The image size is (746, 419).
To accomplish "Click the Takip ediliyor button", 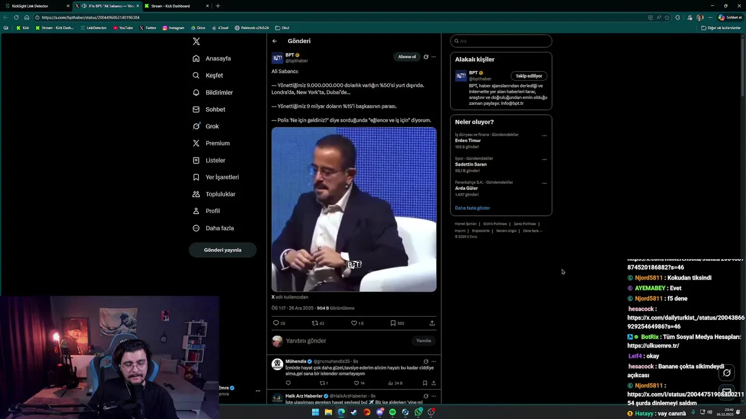I will point(529,76).
